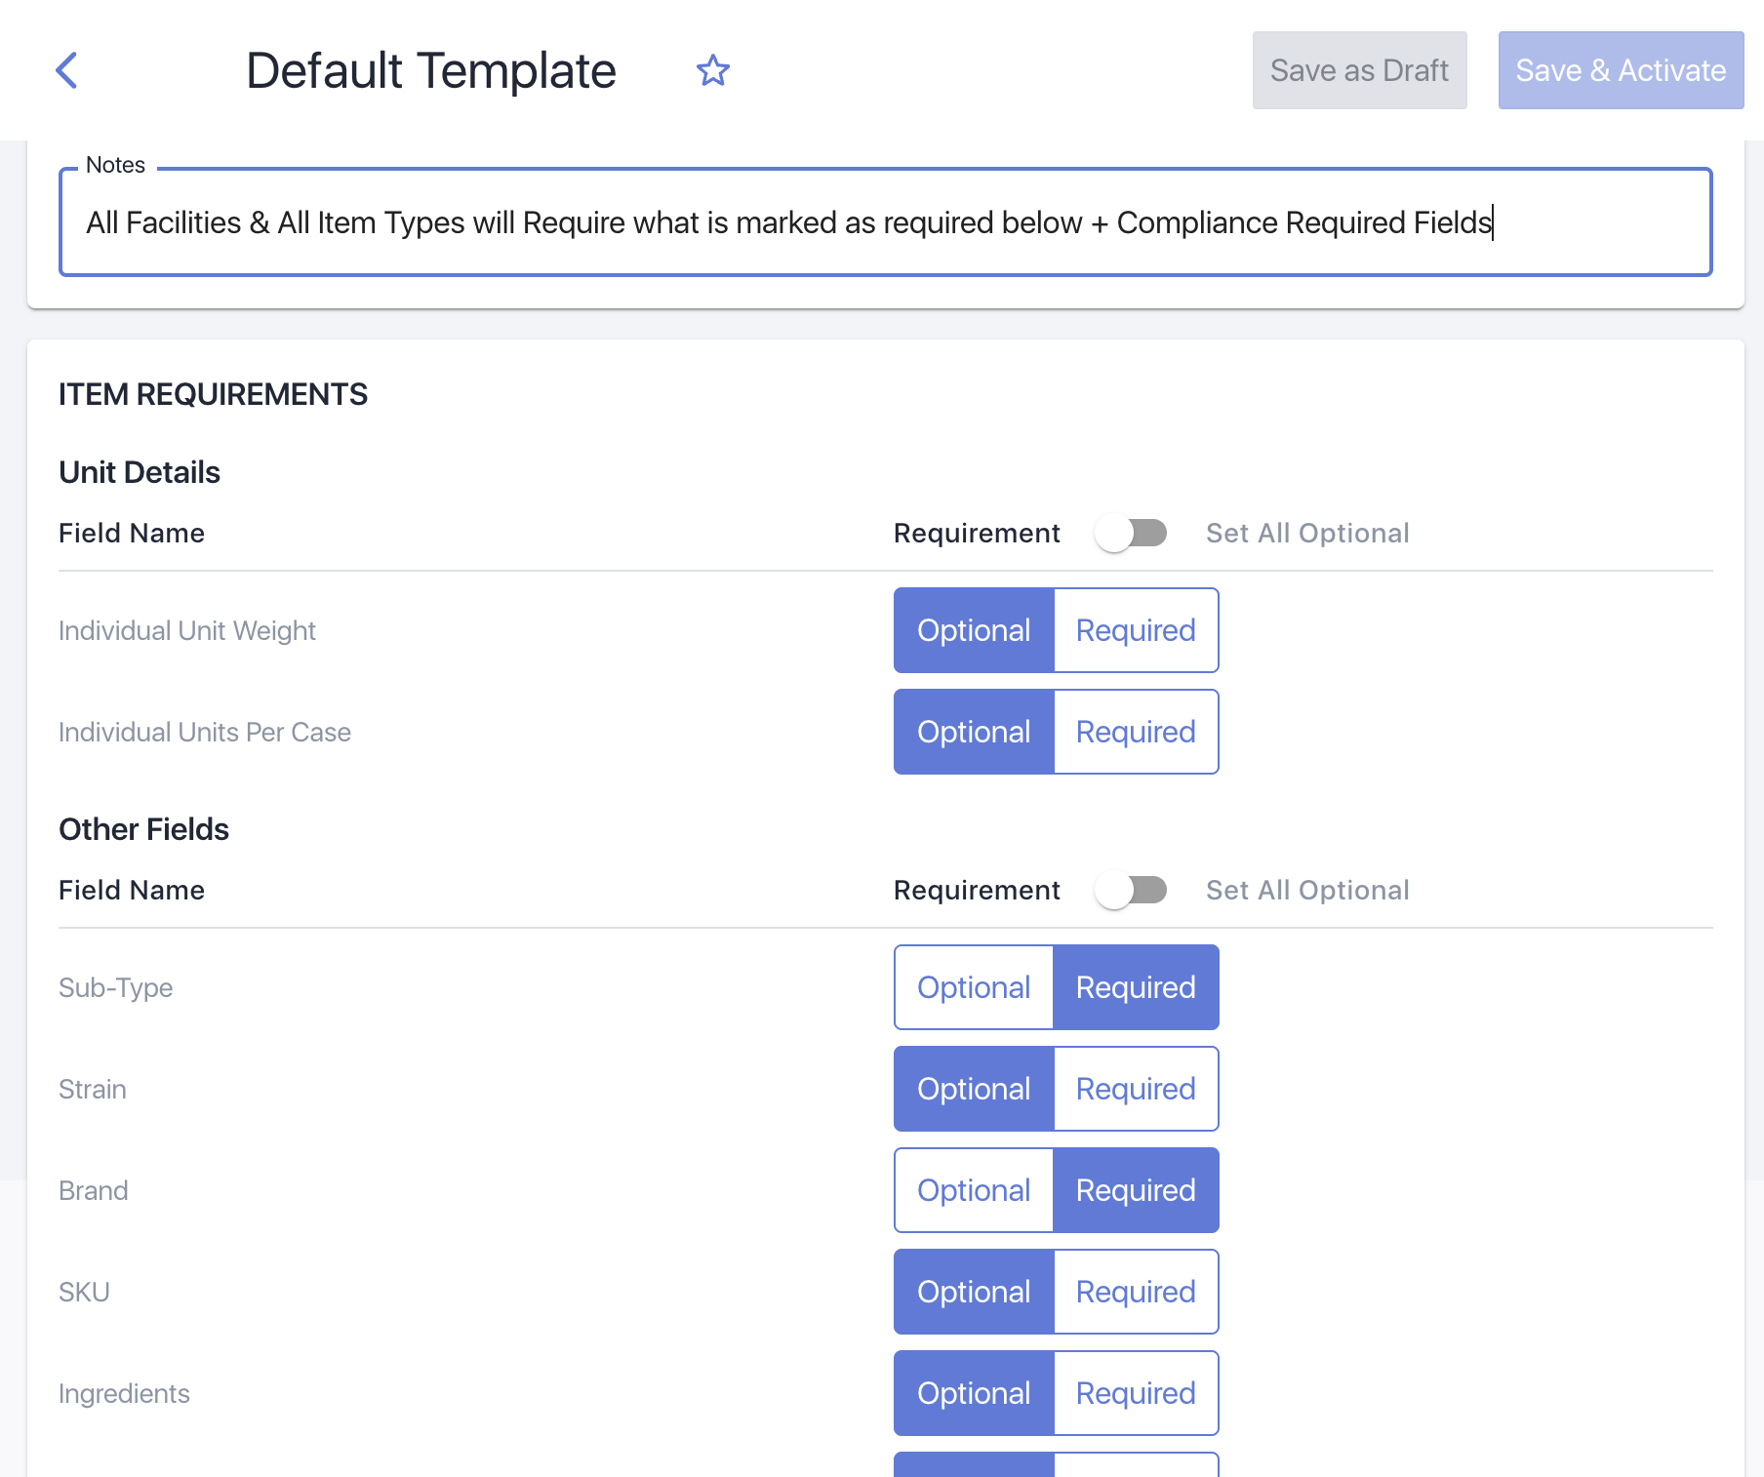This screenshot has width=1764, height=1477.
Task: Set Individual Unit Weight to Required
Action: 1136,630
